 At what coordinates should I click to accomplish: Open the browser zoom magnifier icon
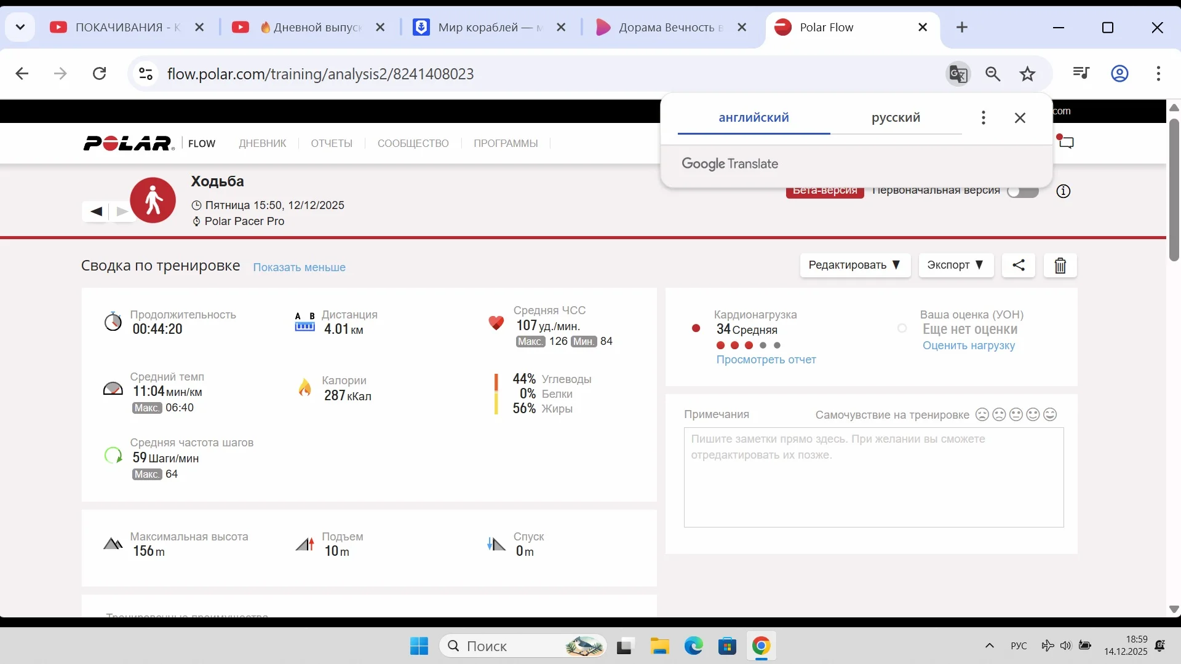point(993,74)
